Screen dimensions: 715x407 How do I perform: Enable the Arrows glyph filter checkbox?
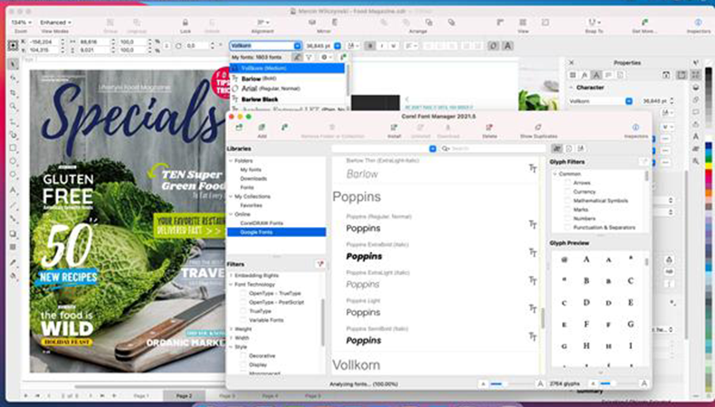[567, 183]
